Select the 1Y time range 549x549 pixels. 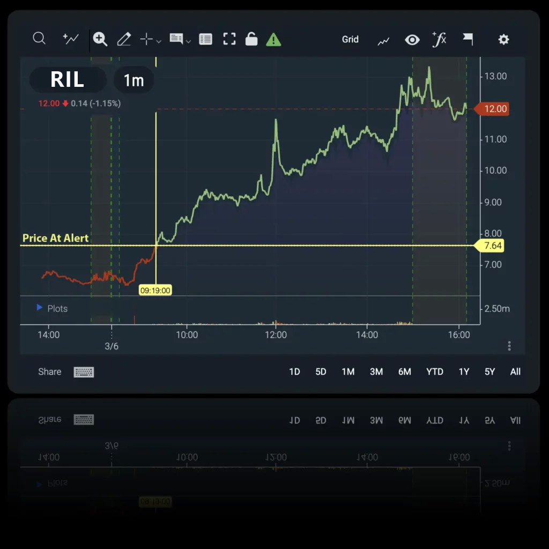tap(464, 372)
